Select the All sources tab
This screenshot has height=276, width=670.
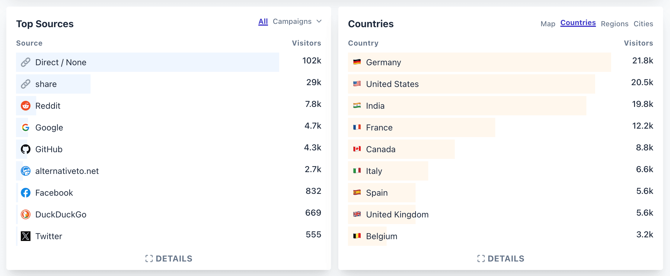pos(263,21)
